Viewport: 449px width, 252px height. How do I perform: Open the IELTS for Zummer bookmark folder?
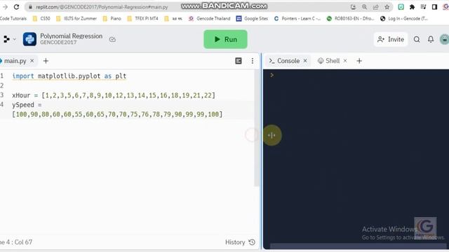(76, 19)
